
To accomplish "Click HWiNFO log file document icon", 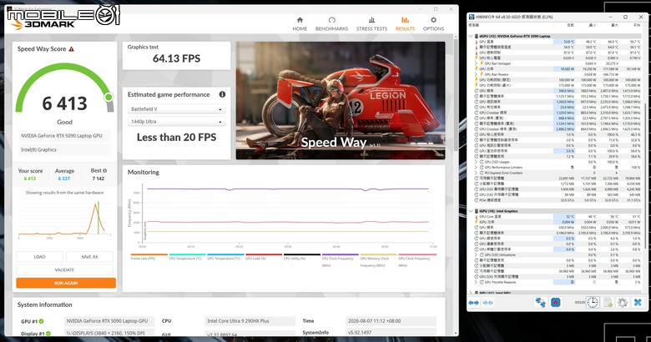I will [608, 302].
